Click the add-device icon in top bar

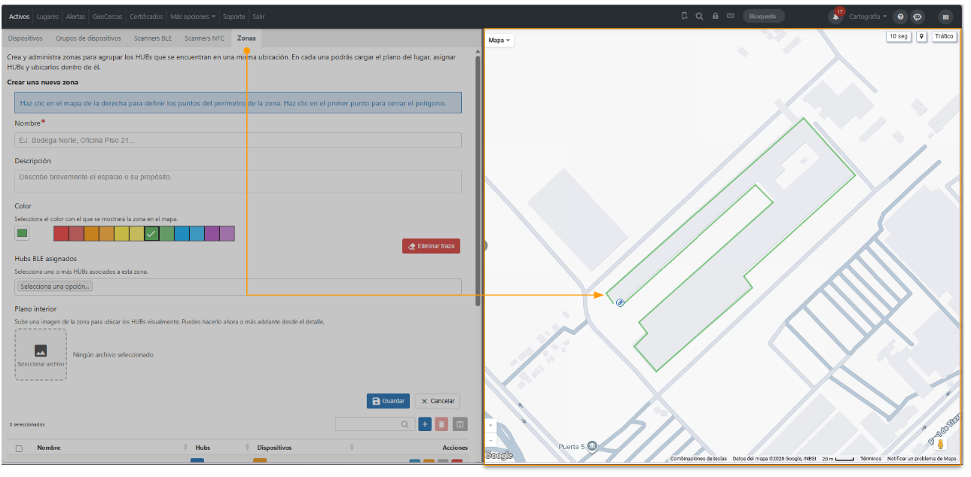click(x=684, y=16)
